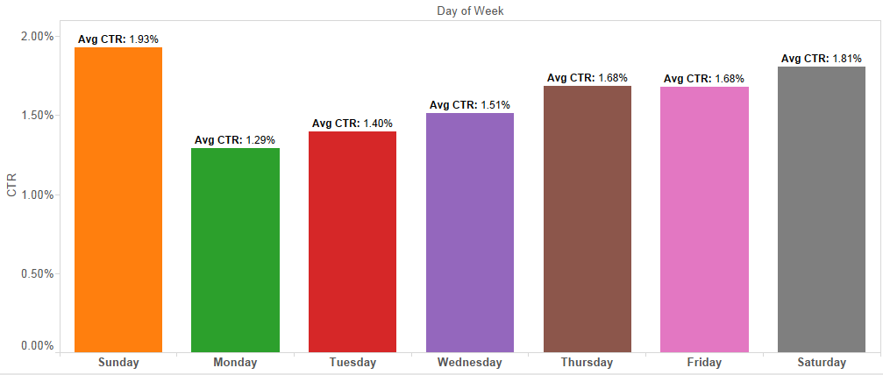
Task: Select the Thursday axis label
Action: (587, 362)
